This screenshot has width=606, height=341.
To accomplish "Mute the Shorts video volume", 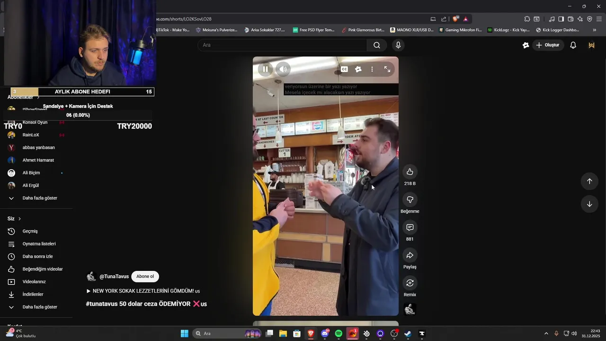I will point(283,69).
